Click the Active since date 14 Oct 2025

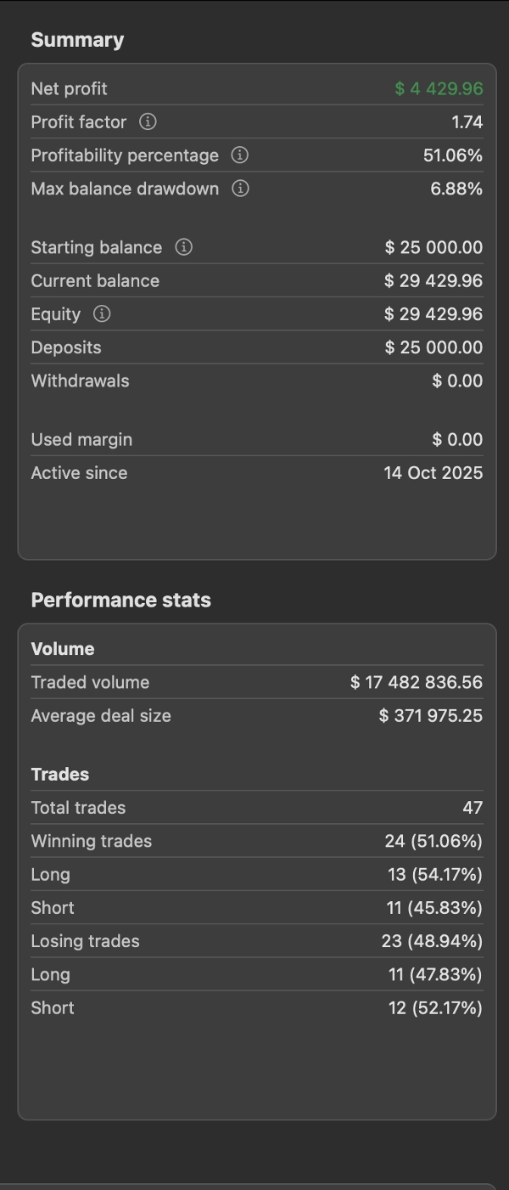point(433,473)
